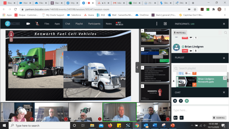Select slide 8 Kenworth thumbnail
This screenshot has width=229, height=129.
click(x=155, y=92)
